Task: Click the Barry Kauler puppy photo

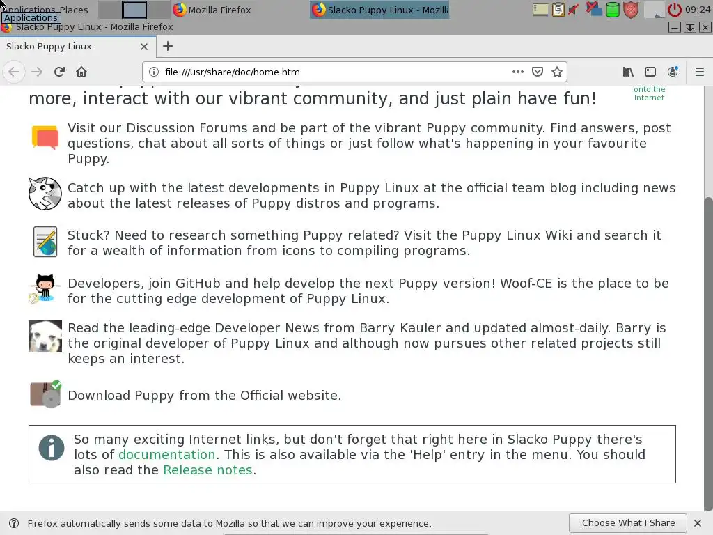Action: (45, 336)
